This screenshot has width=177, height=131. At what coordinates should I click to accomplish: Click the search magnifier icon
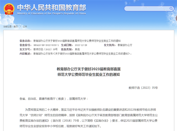[171, 8]
